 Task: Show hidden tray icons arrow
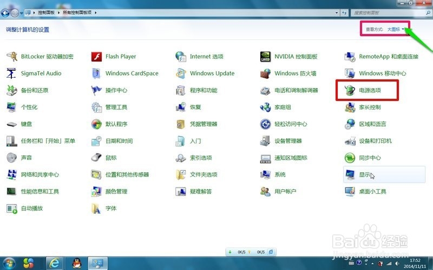372,263
